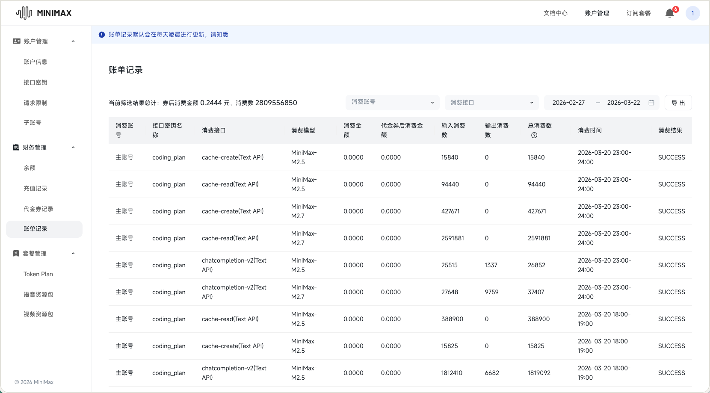Click the help icon next to 总消费数
Viewport: 710px width, 393px height.
[x=534, y=135]
